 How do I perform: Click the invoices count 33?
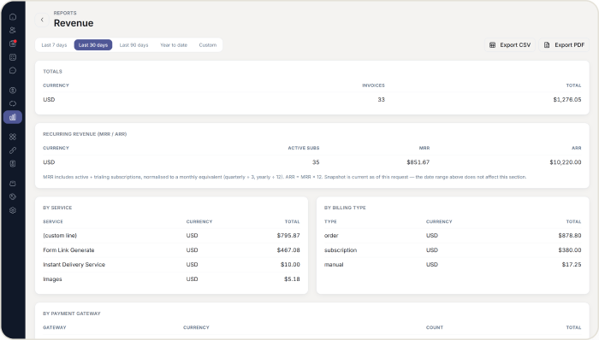(x=382, y=99)
